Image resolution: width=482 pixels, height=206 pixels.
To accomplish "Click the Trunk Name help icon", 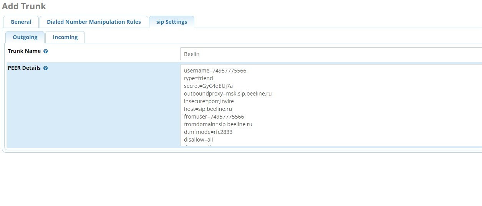I will coord(46,51).
